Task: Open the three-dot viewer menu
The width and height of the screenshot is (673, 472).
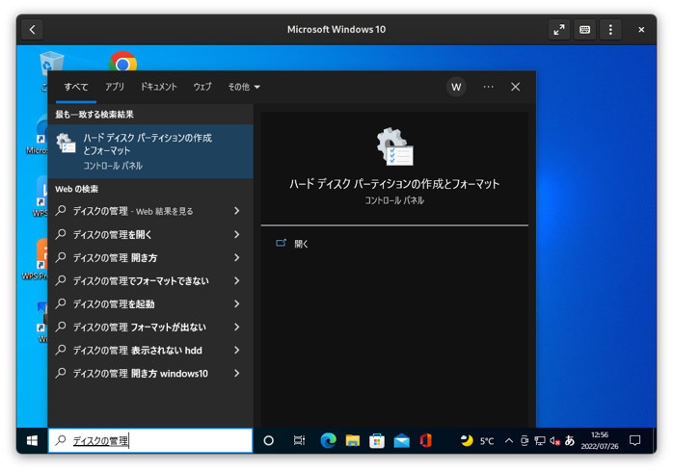Action: point(610,30)
